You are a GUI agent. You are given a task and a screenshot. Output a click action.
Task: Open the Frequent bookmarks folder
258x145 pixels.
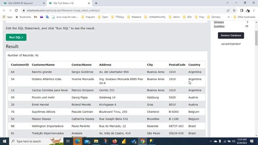click(88, 17)
